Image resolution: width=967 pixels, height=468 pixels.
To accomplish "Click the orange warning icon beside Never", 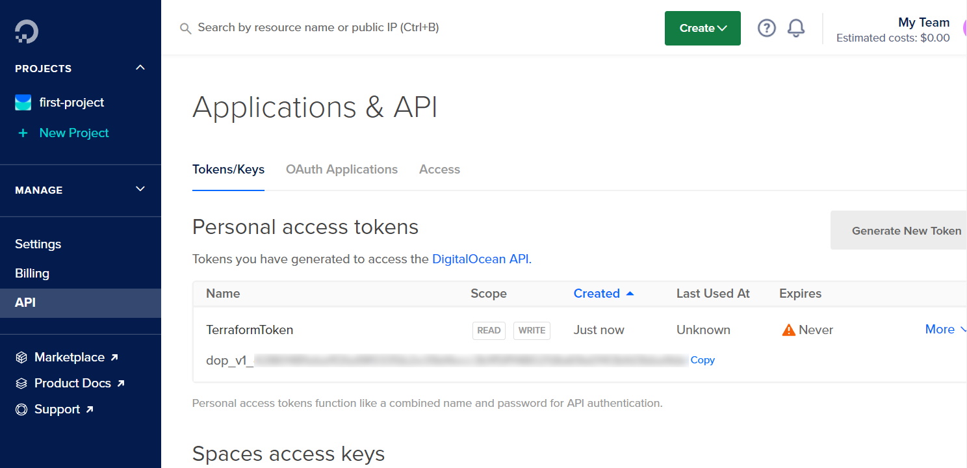I will coord(788,330).
